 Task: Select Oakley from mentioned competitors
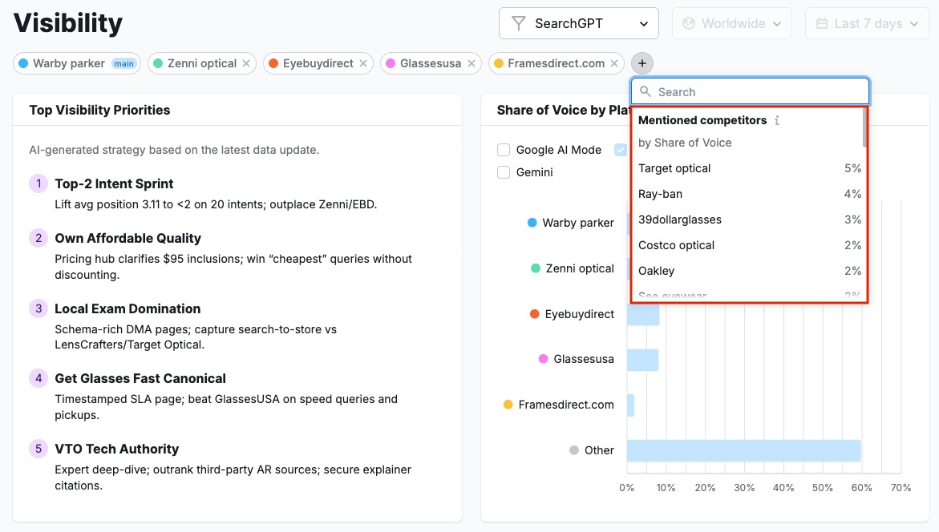(x=749, y=271)
